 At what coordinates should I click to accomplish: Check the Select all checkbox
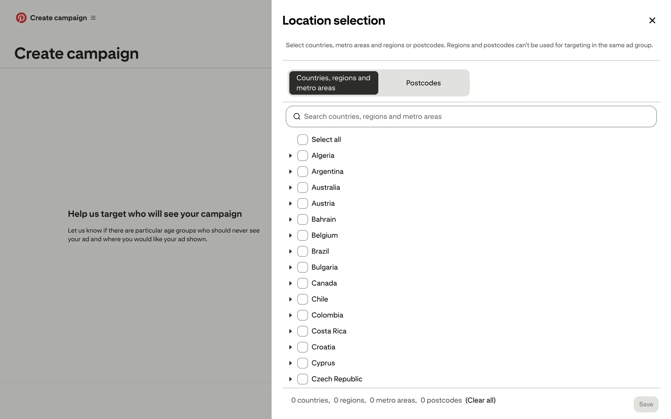tap(302, 140)
